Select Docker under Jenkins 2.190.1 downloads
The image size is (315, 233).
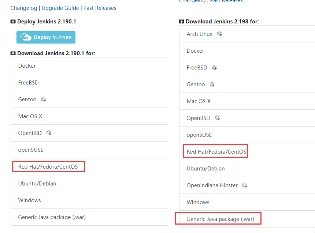tap(89, 66)
